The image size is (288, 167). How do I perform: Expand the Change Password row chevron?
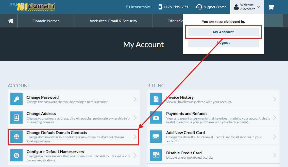coord(135,99)
